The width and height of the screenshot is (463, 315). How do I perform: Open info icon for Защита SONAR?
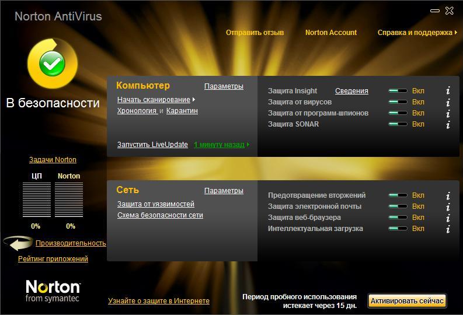[448, 124]
